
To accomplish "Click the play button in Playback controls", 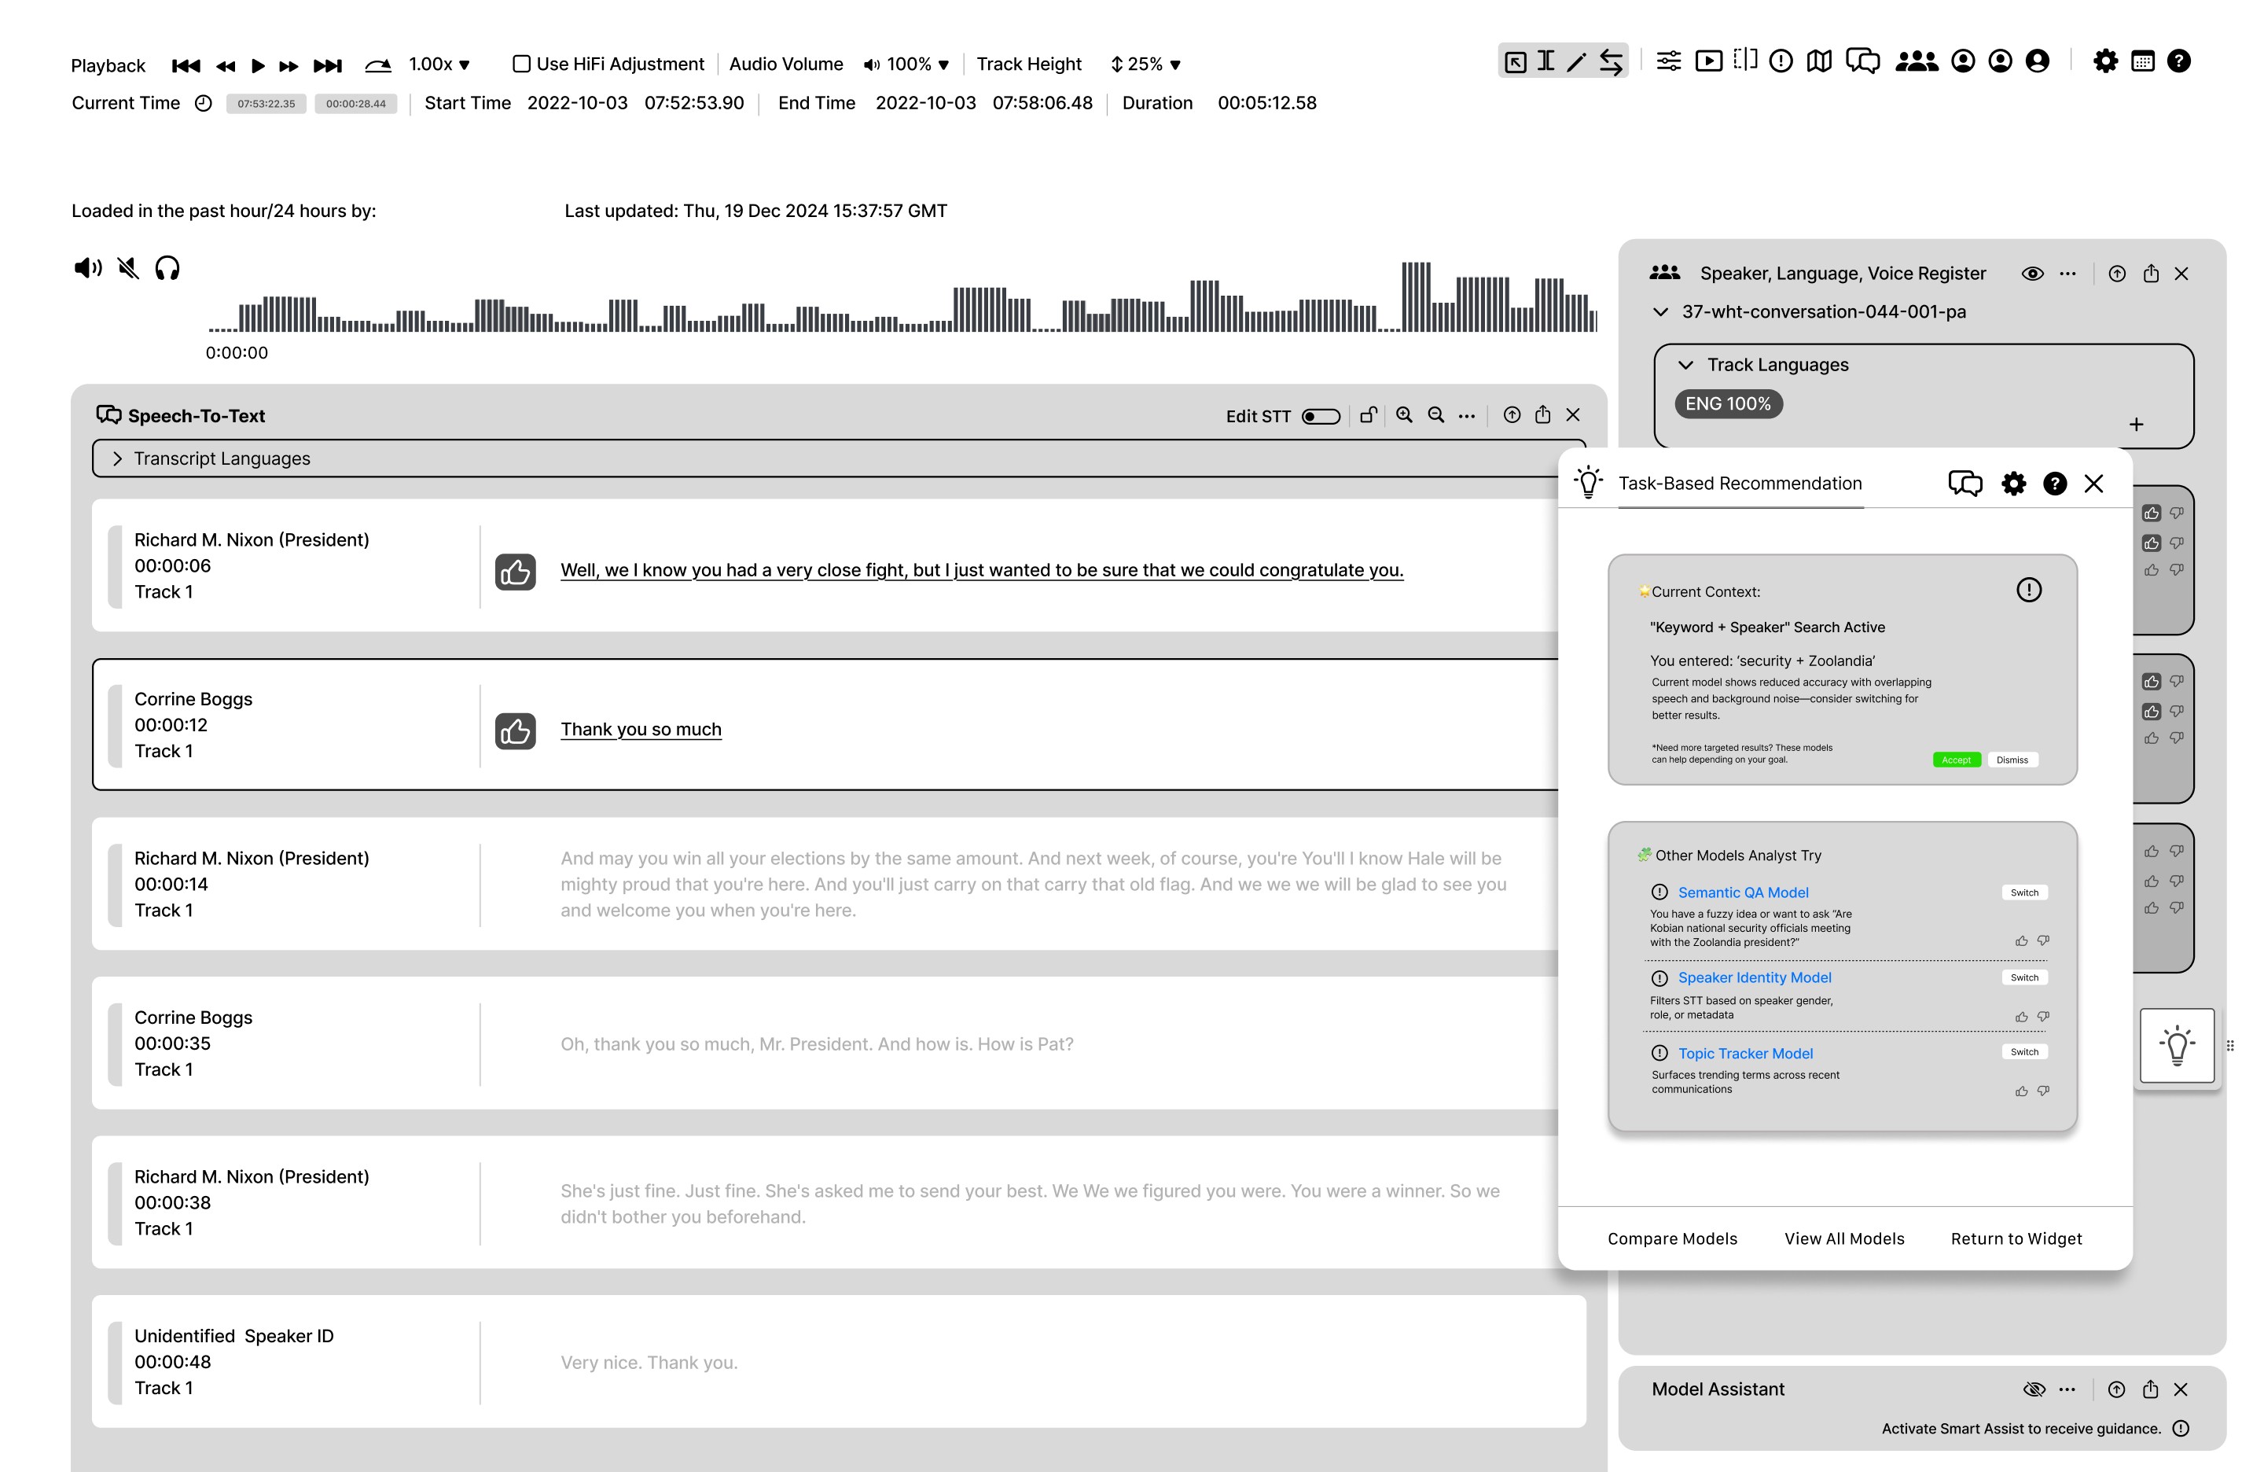I will point(258,64).
